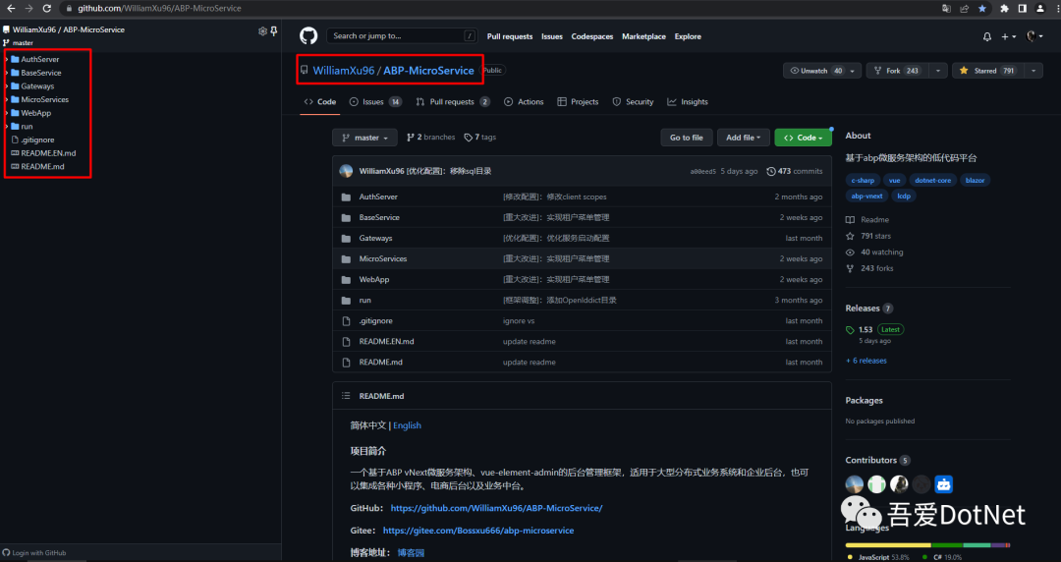Image resolution: width=1061 pixels, height=562 pixels.
Task: Bookmark page with star icon in address bar
Action: point(982,8)
